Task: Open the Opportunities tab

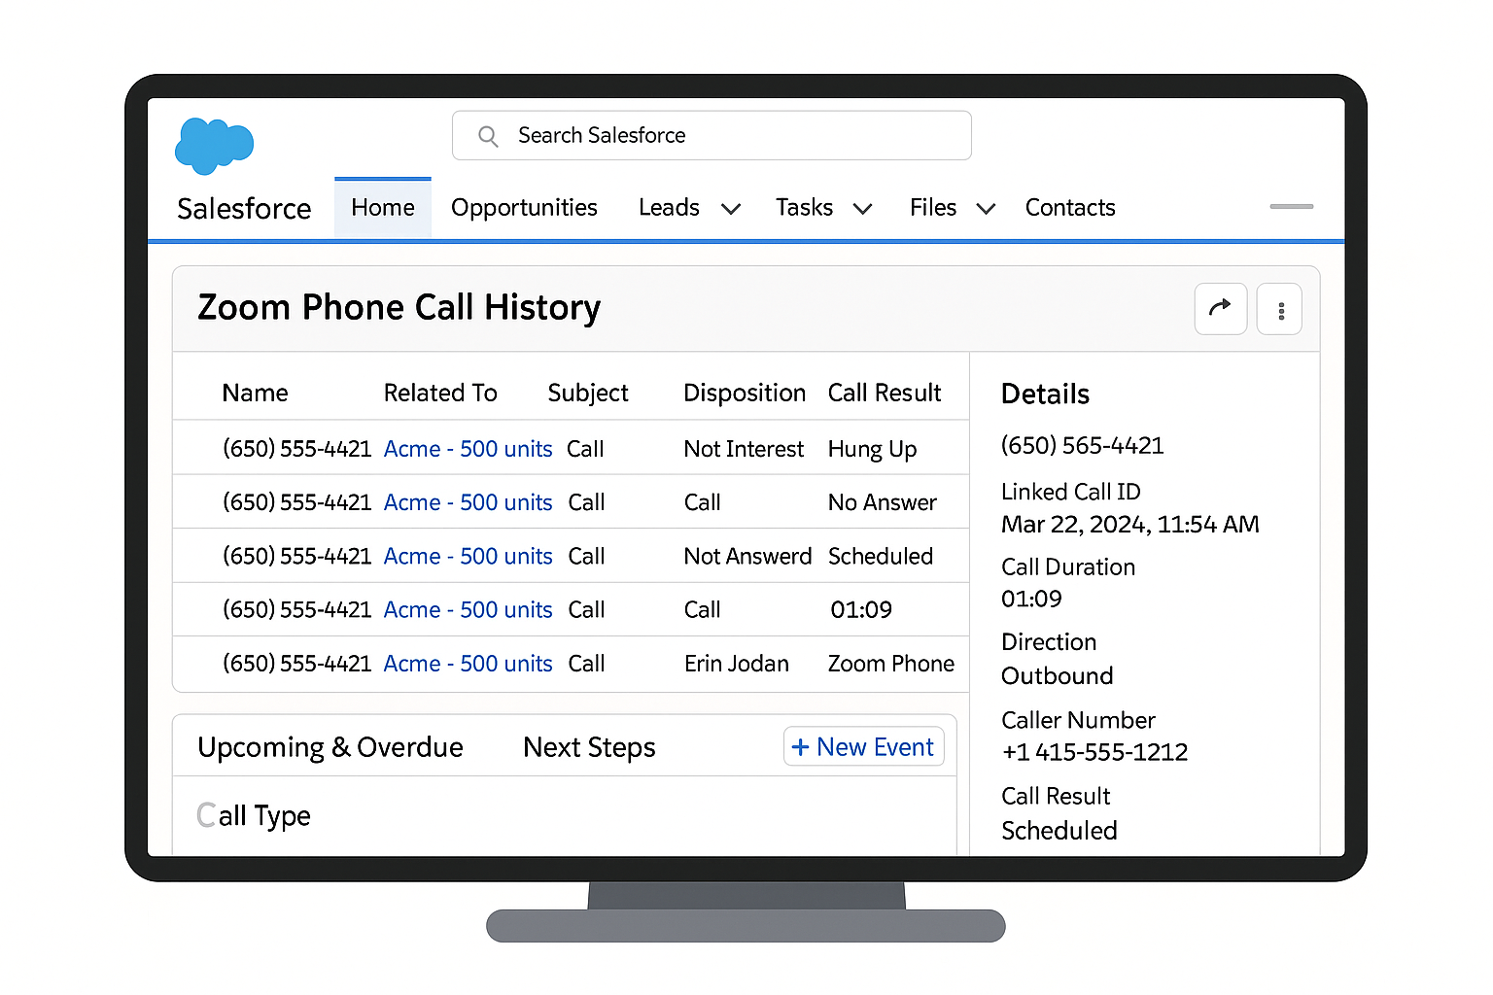Action: pos(524,208)
